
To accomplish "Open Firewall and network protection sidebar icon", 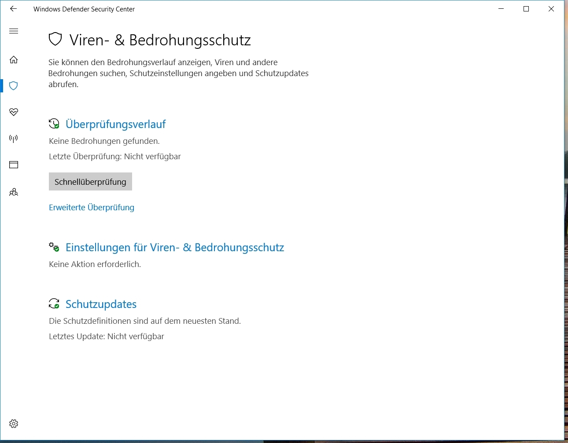I will (14, 139).
